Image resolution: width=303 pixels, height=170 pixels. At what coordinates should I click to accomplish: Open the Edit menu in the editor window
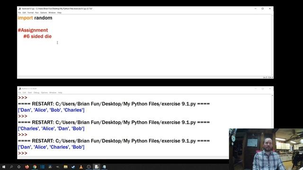pyautogui.click(x=24, y=13)
